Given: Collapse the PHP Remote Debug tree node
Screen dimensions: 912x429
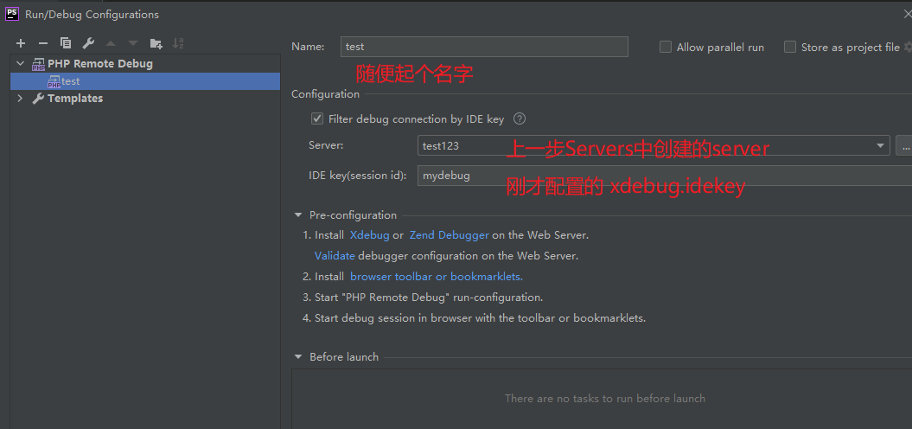Looking at the screenshot, I should point(21,64).
